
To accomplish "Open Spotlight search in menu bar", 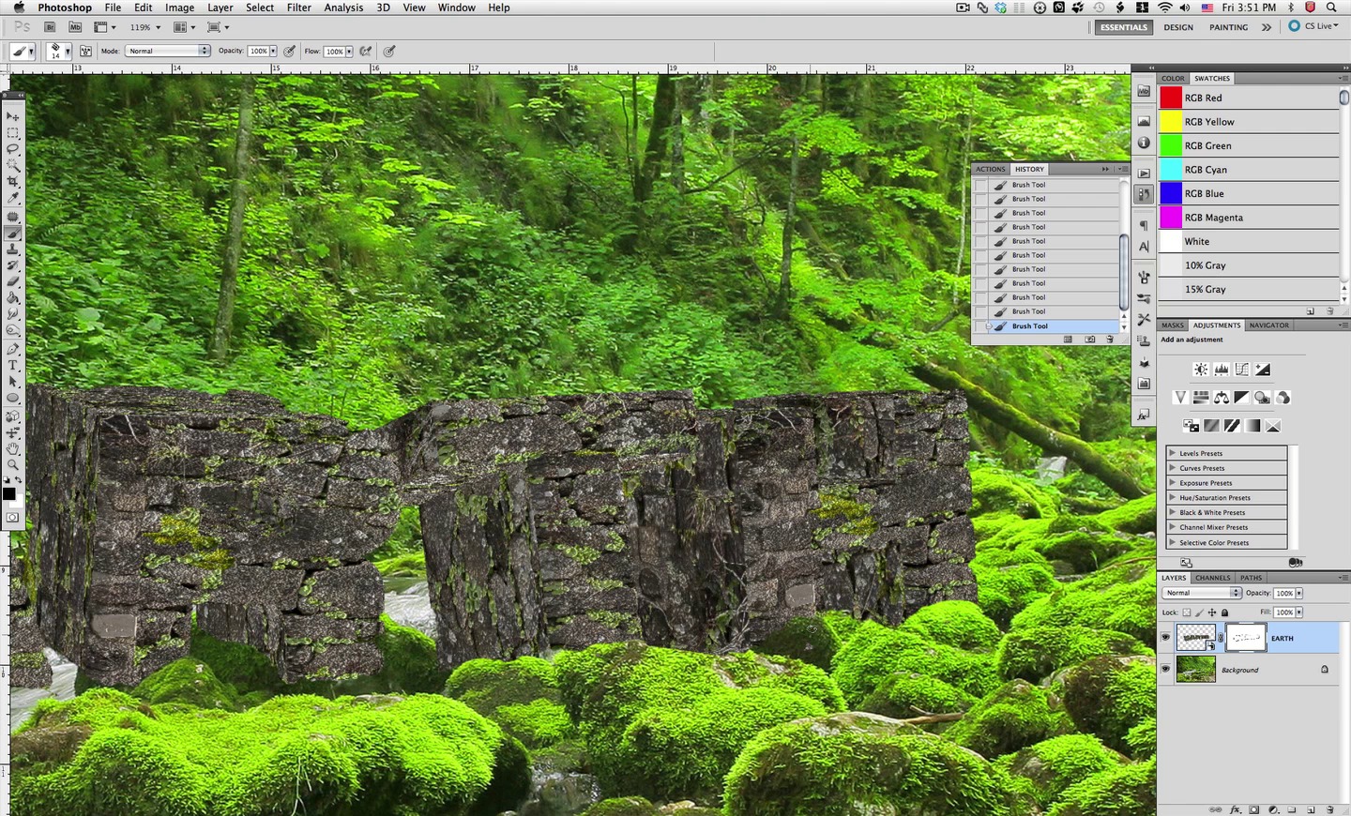I will pyautogui.click(x=1331, y=8).
